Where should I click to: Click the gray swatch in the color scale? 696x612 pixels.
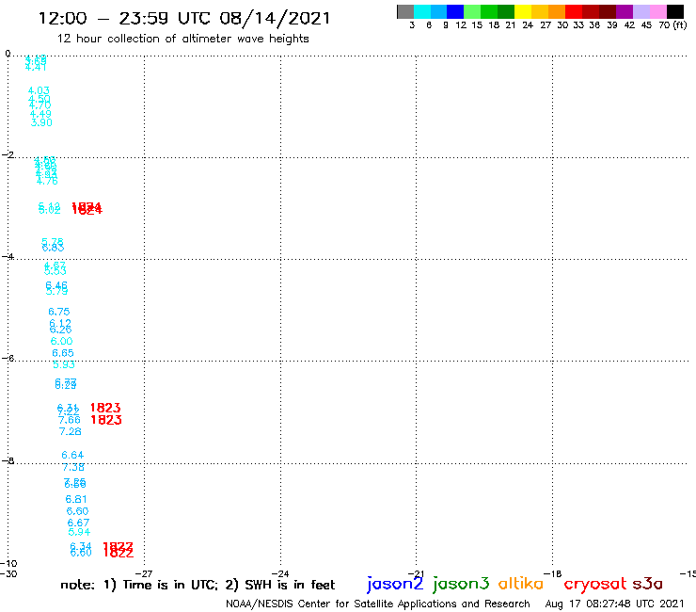pyautogui.click(x=405, y=11)
